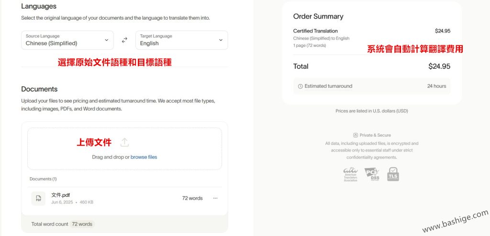
Task: Click the 72 words count on file row
Action: click(192, 198)
